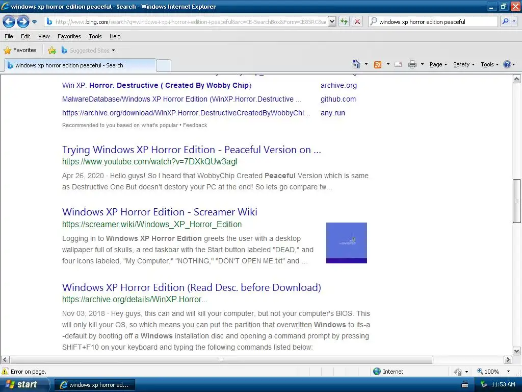The image size is (522, 392).
Task: Open the View menu
Action: (x=44, y=36)
